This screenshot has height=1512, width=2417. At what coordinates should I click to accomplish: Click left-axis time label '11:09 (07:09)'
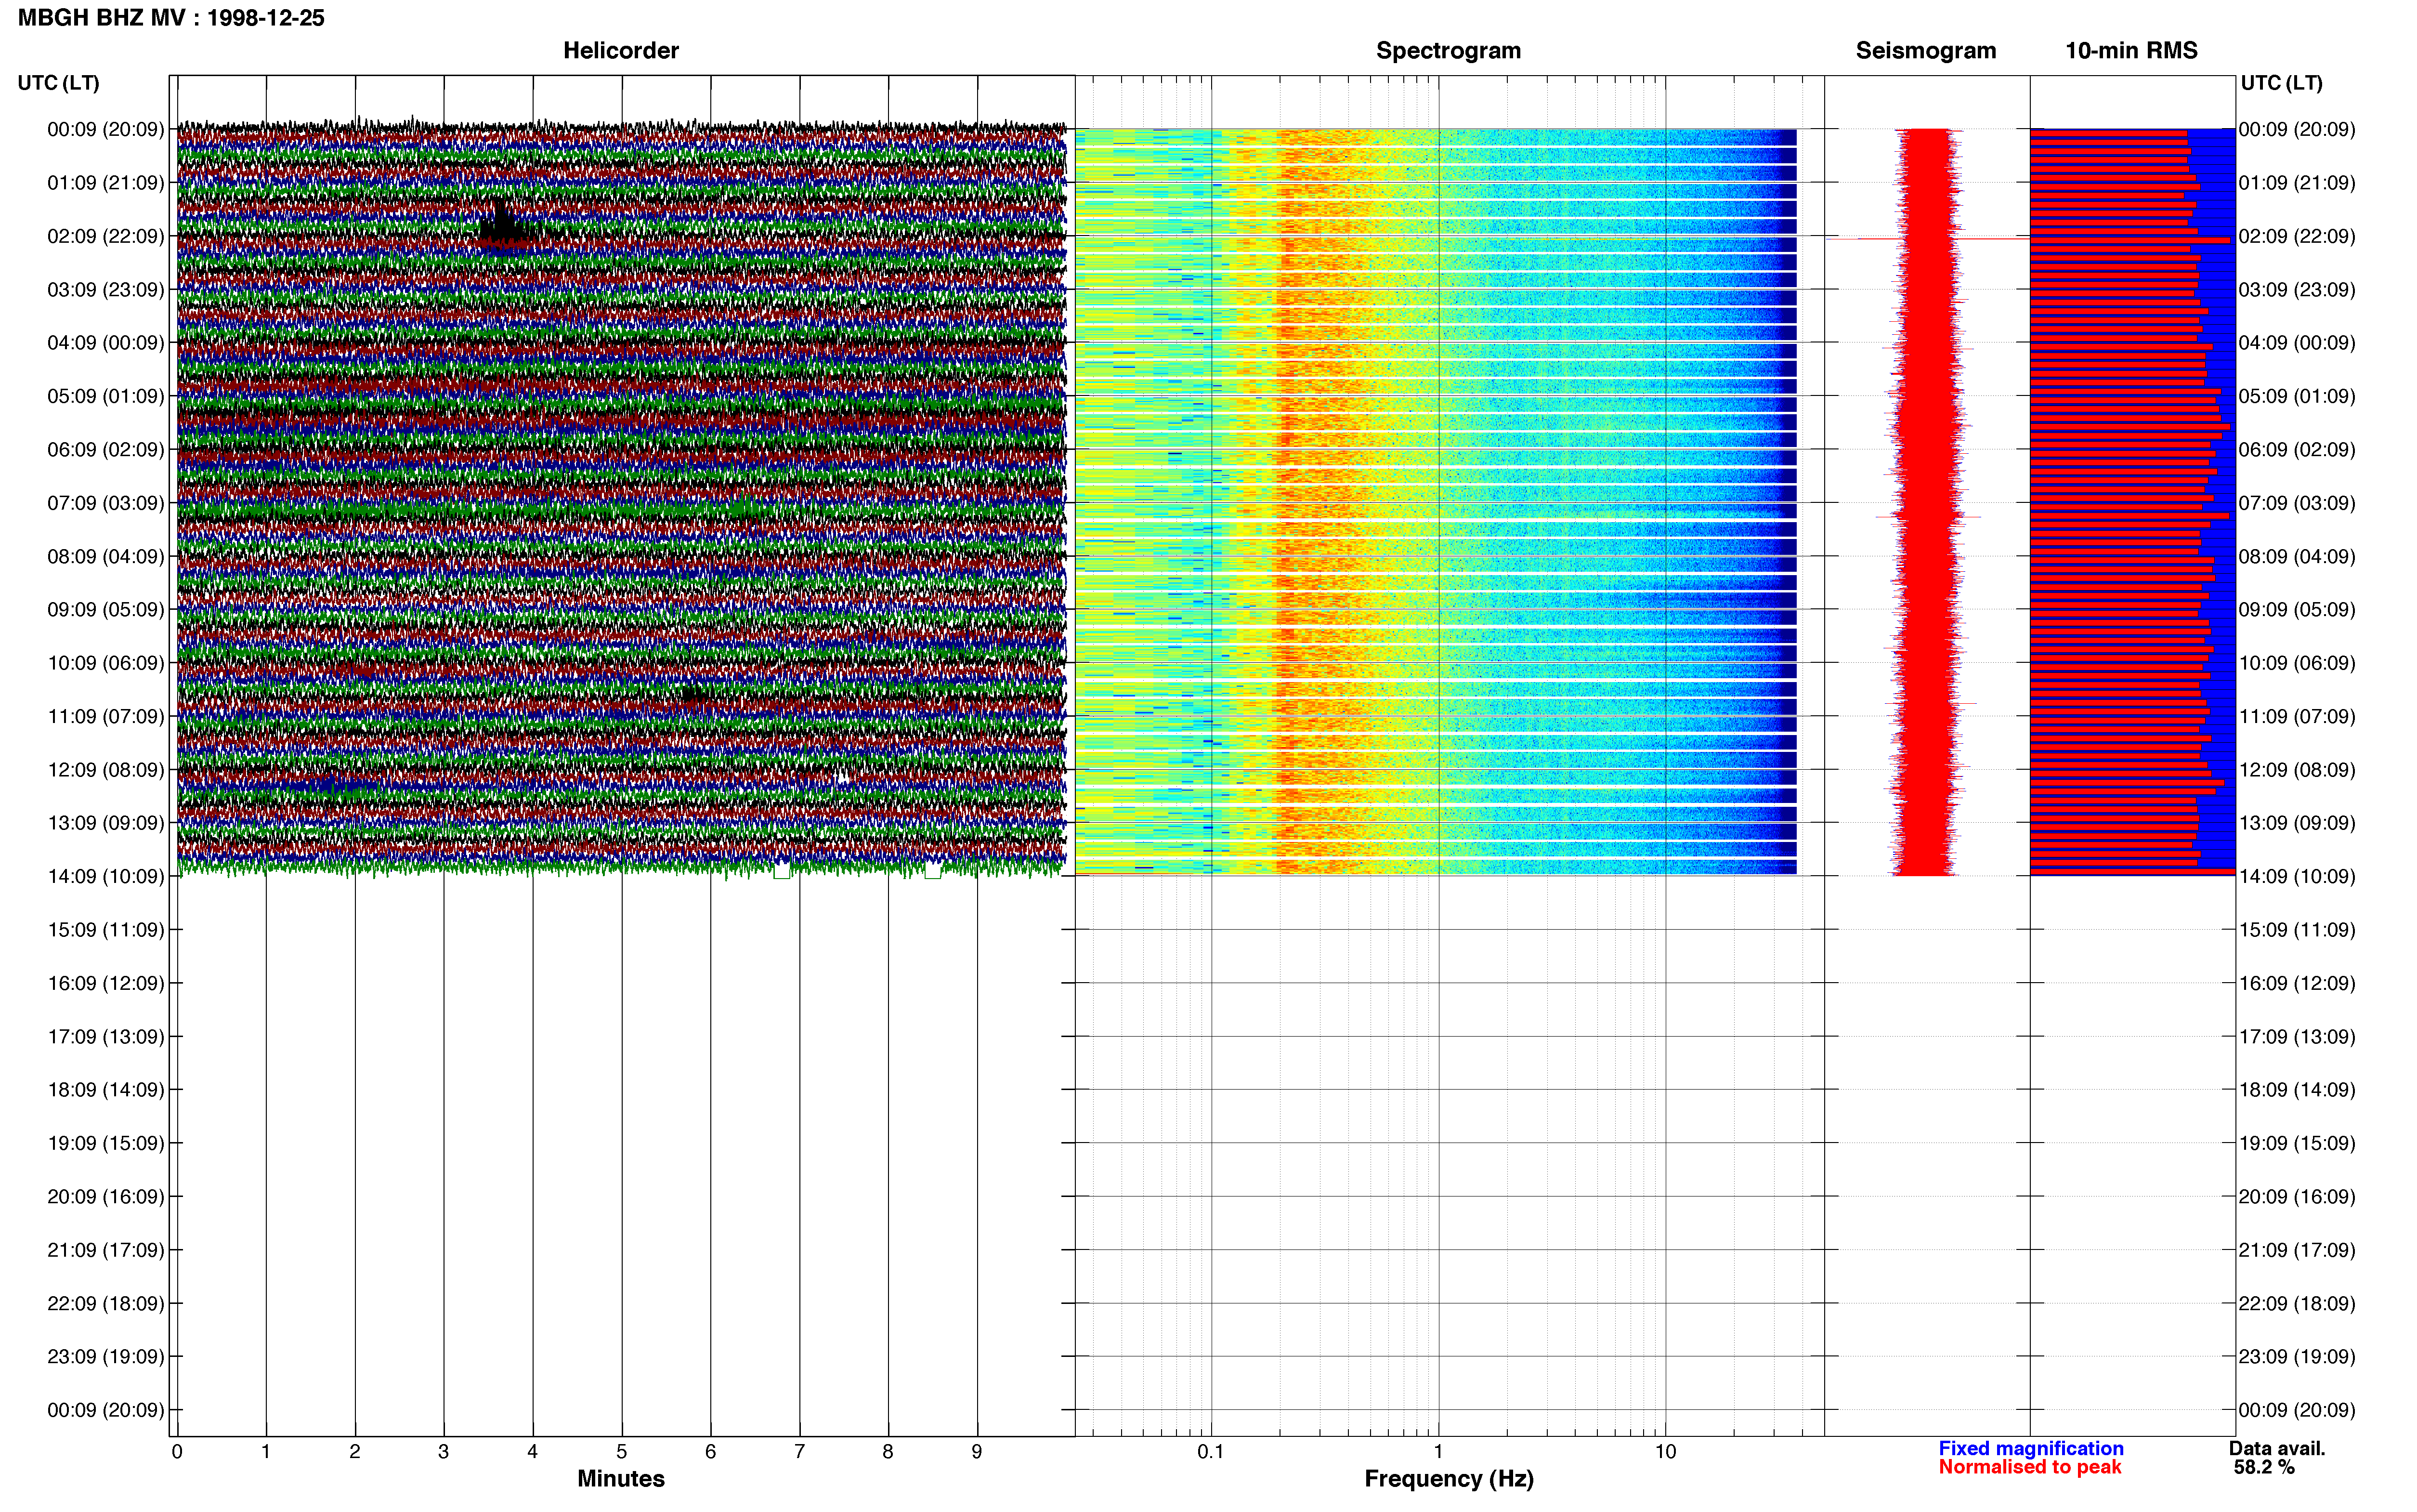pyautogui.click(x=106, y=716)
